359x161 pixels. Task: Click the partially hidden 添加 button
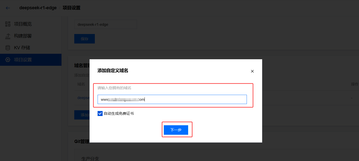[82, 115]
